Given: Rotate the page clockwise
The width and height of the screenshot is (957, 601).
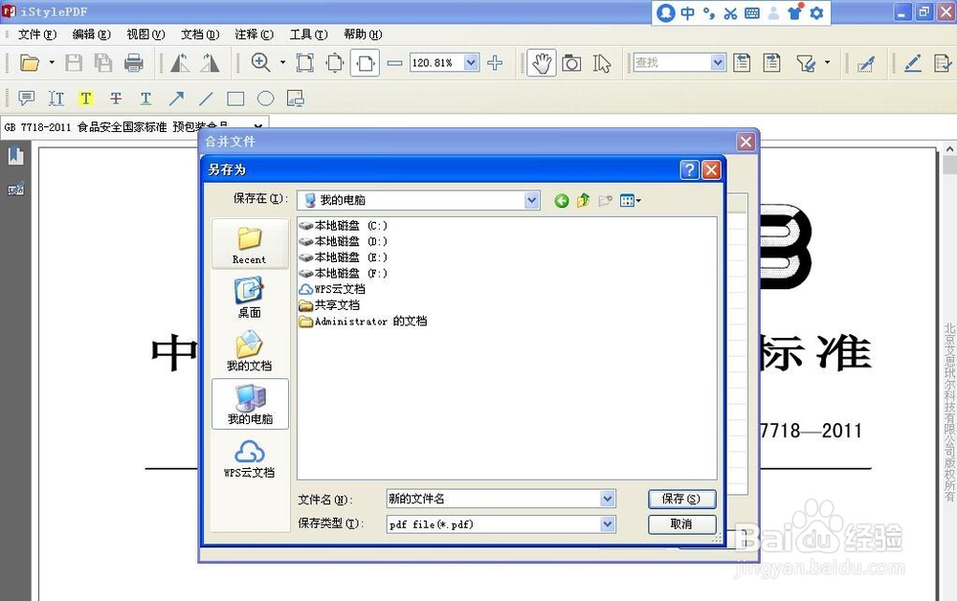Looking at the screenshot, I should coord(210,63).
